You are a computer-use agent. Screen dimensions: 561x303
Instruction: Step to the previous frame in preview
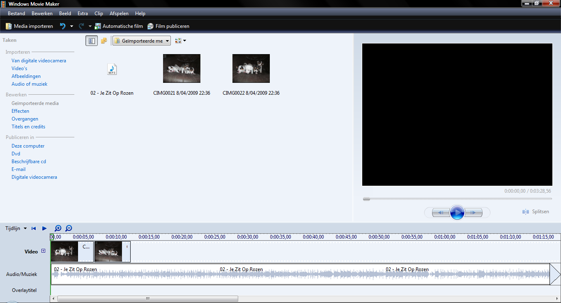click(x=440, y=212)
